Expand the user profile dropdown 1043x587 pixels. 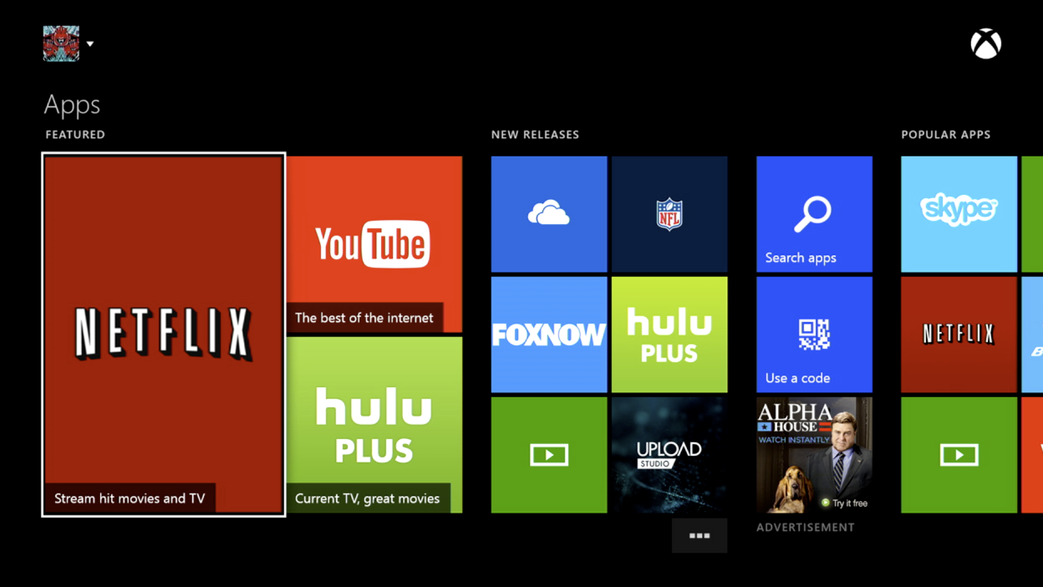pyautogui.click(x=90, y=43)
